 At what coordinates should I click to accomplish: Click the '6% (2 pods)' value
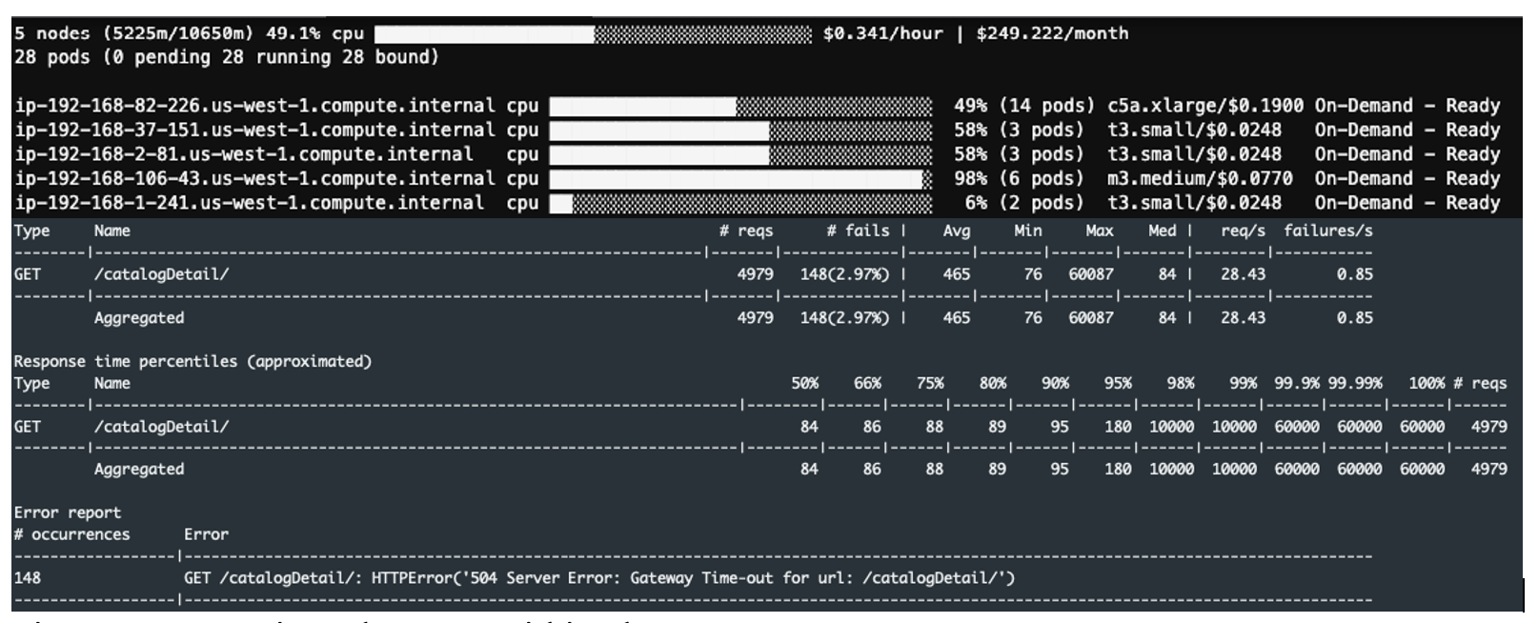(x=1024, y=203)
